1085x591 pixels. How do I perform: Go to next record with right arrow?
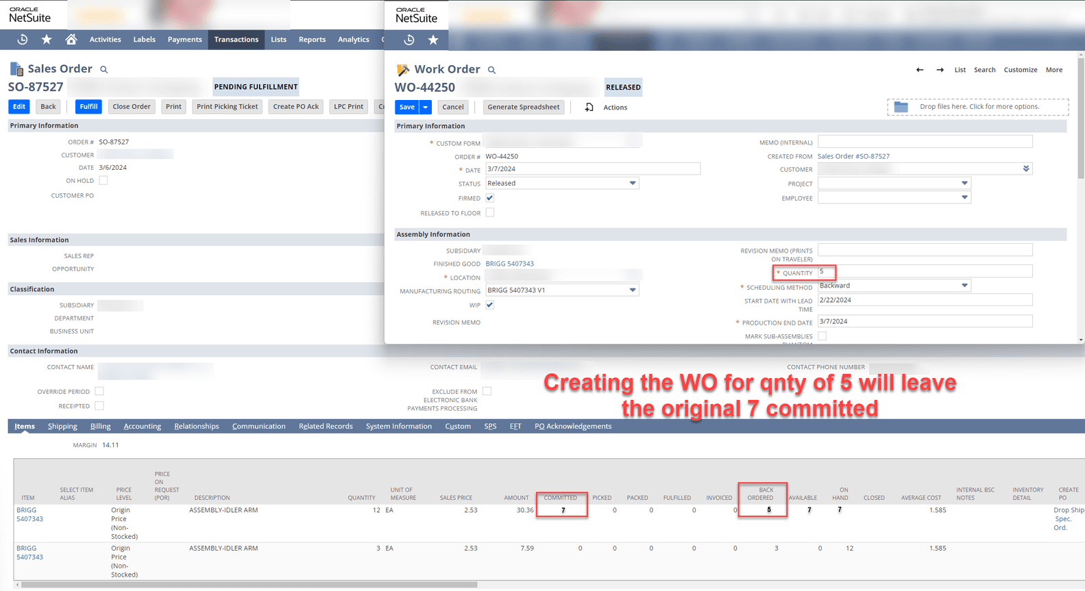coord(940,70)
